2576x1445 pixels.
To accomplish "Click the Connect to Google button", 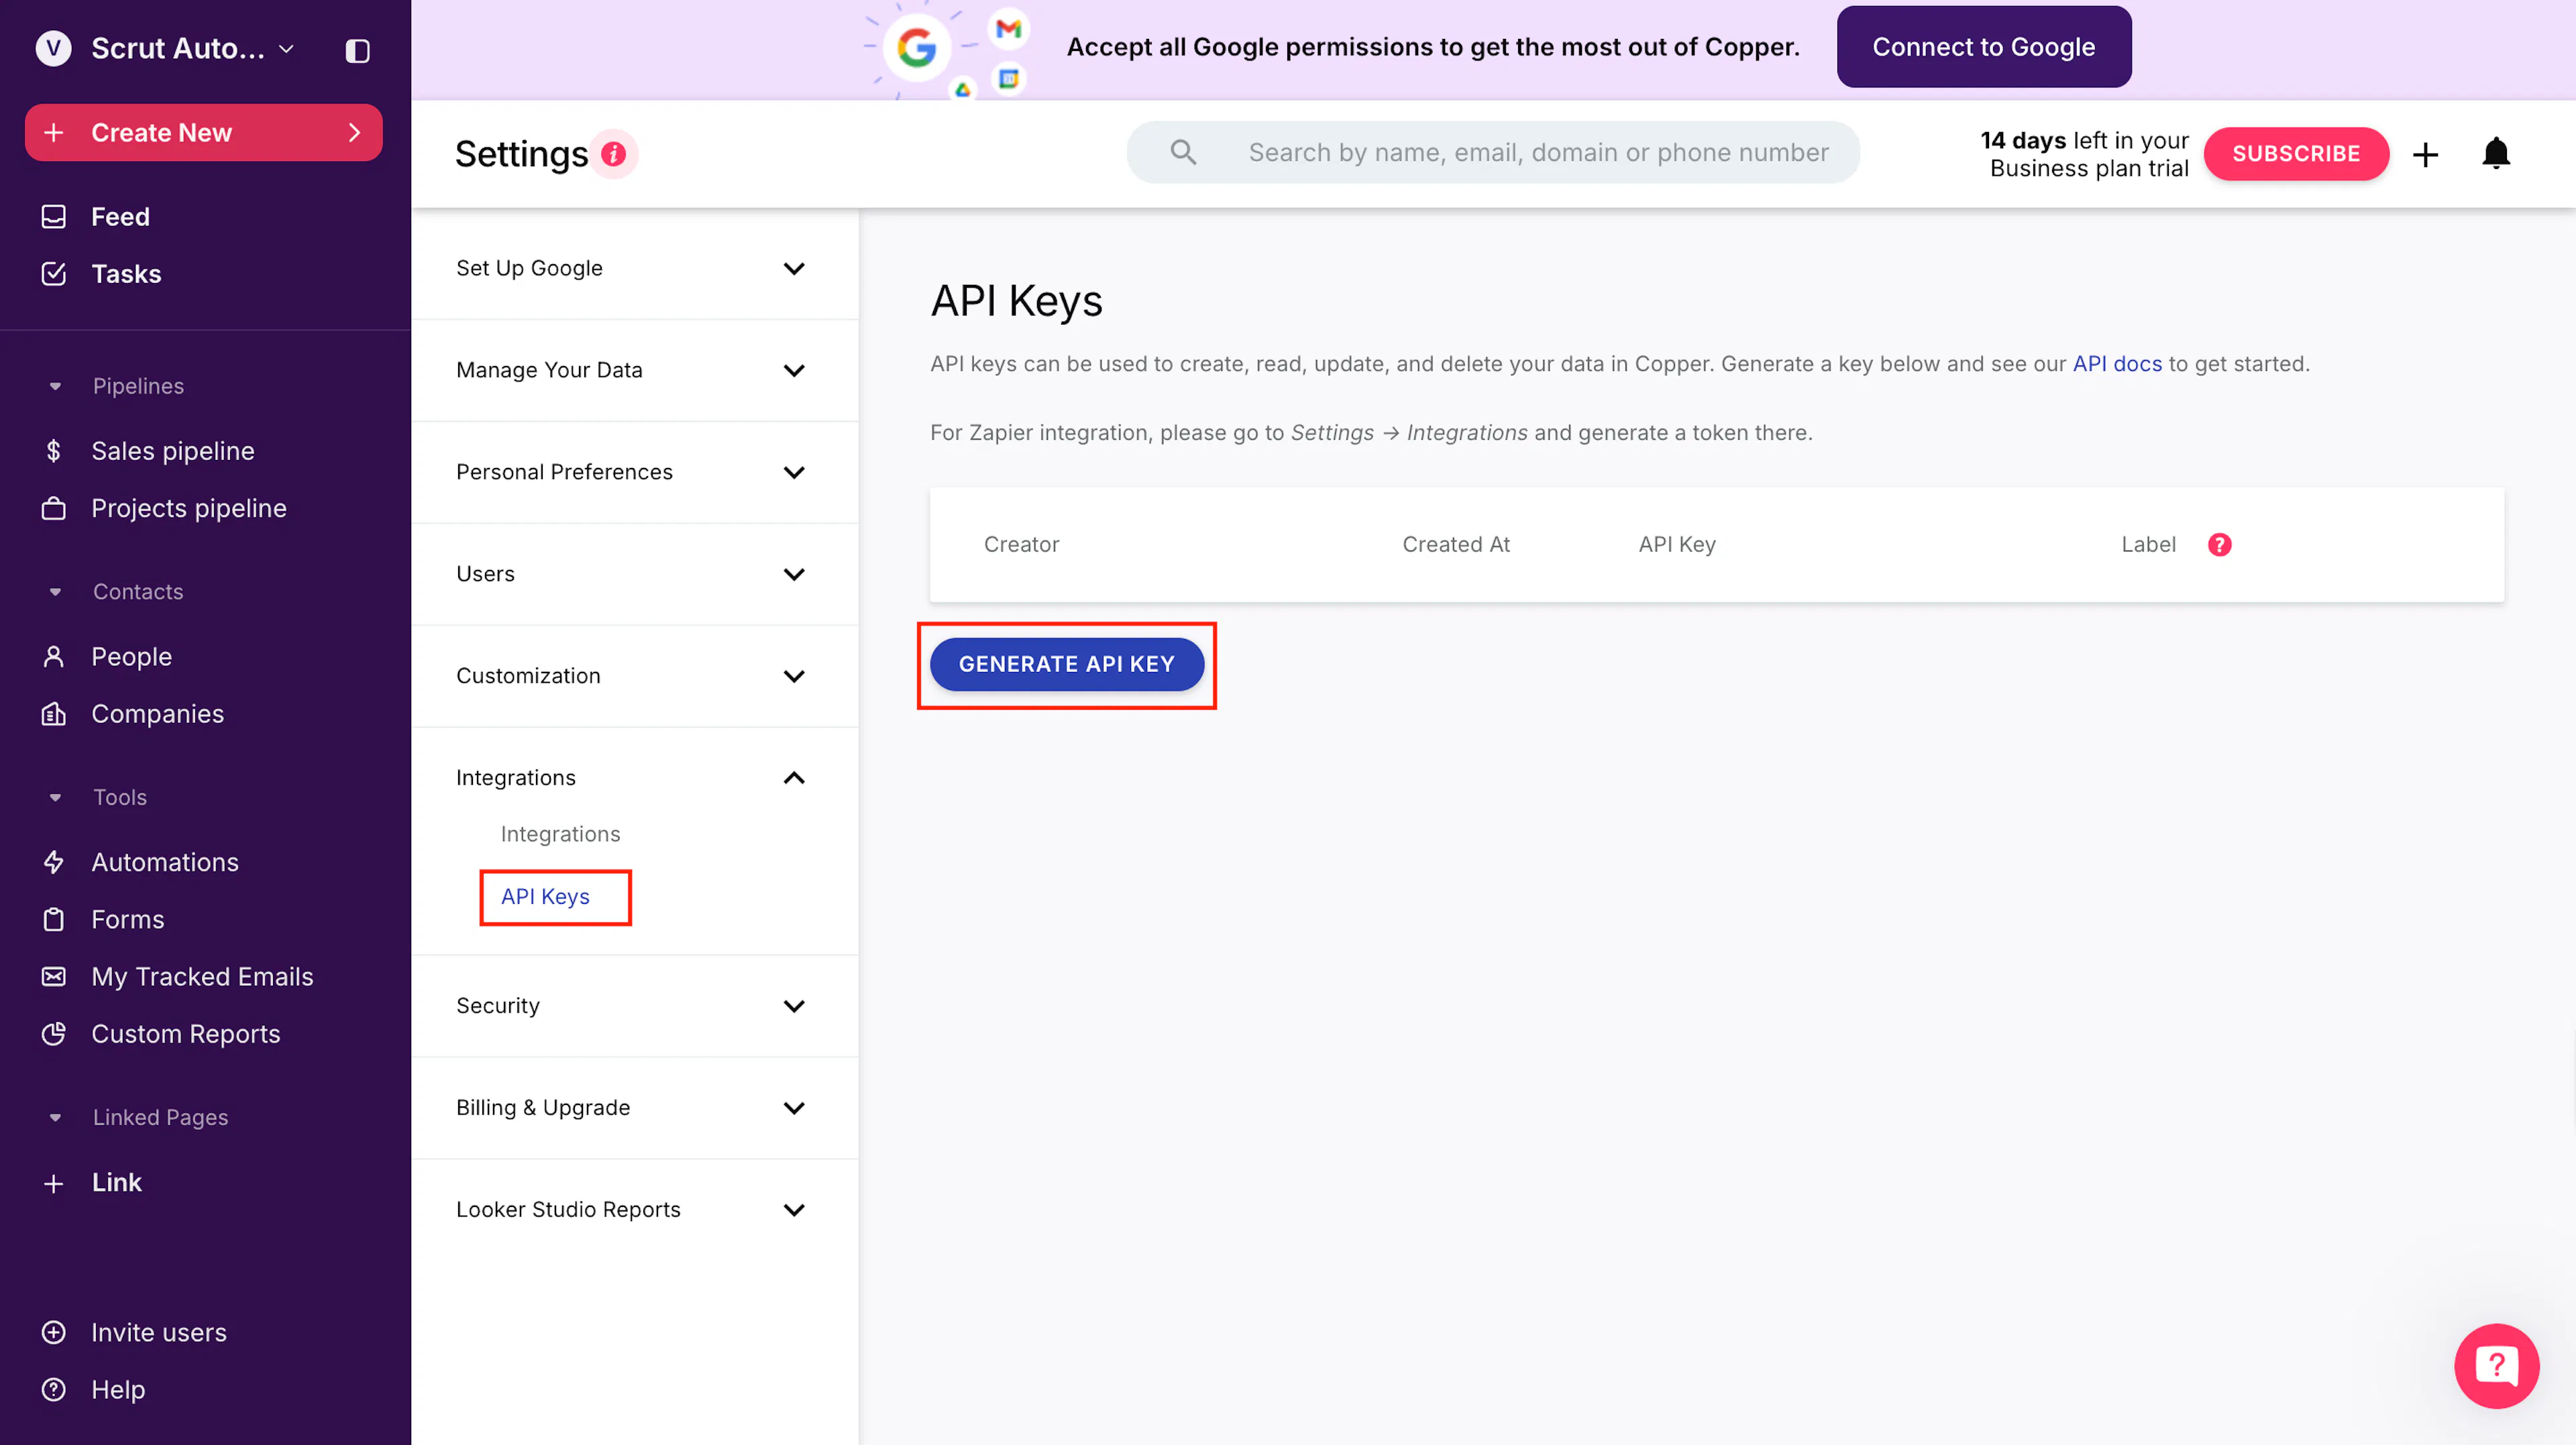I will click(x=1983, y=47).
